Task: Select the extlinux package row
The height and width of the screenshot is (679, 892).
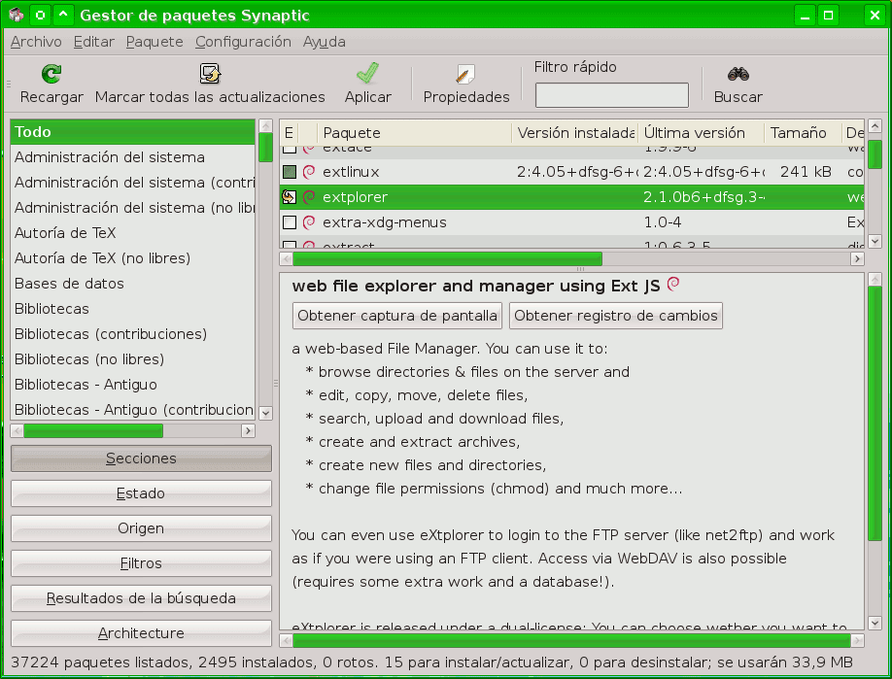Action: tap(571, 172)
